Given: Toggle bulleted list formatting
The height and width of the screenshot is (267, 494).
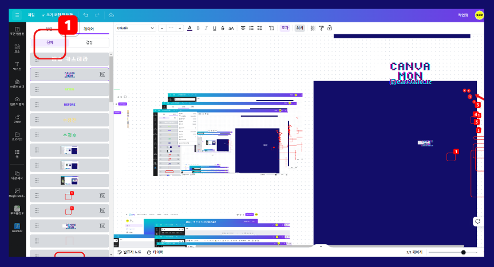Looking at the screenshot, I should tap(251, 28).
